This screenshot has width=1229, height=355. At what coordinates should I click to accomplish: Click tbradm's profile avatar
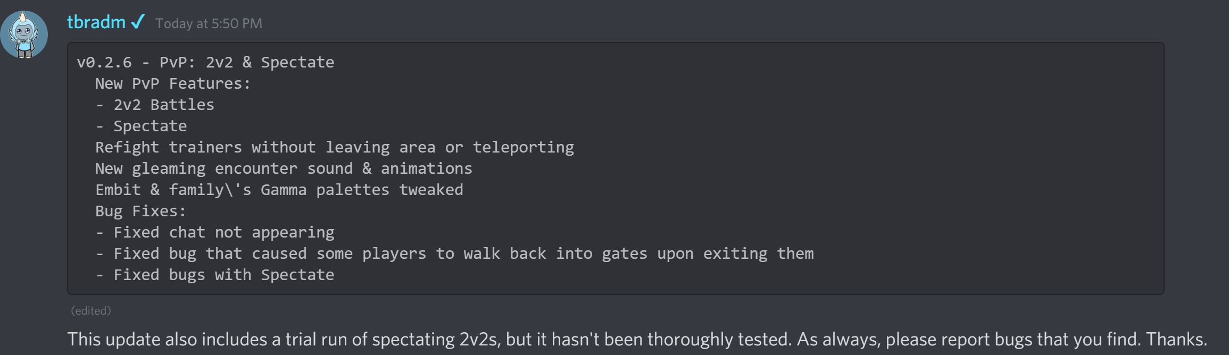24,35
